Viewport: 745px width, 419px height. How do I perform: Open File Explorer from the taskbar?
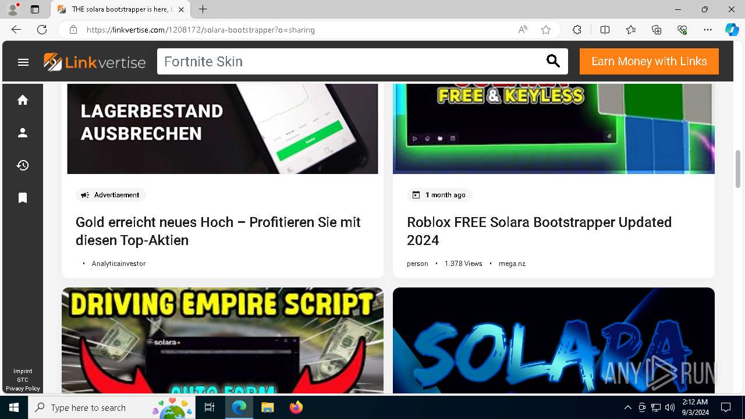click(x=267, y=407)
